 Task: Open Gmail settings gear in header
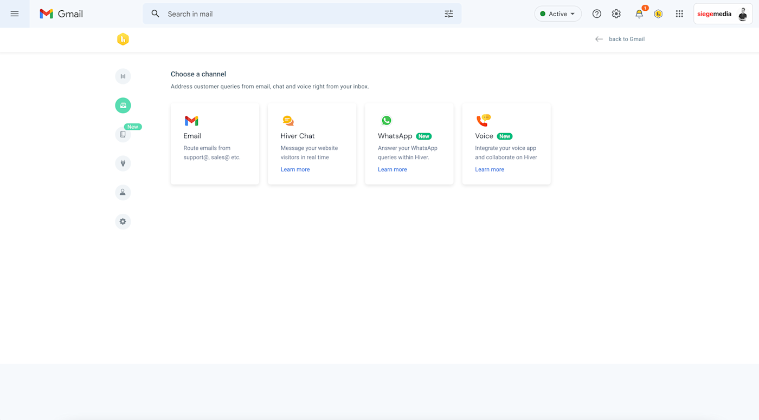(616, 14)
